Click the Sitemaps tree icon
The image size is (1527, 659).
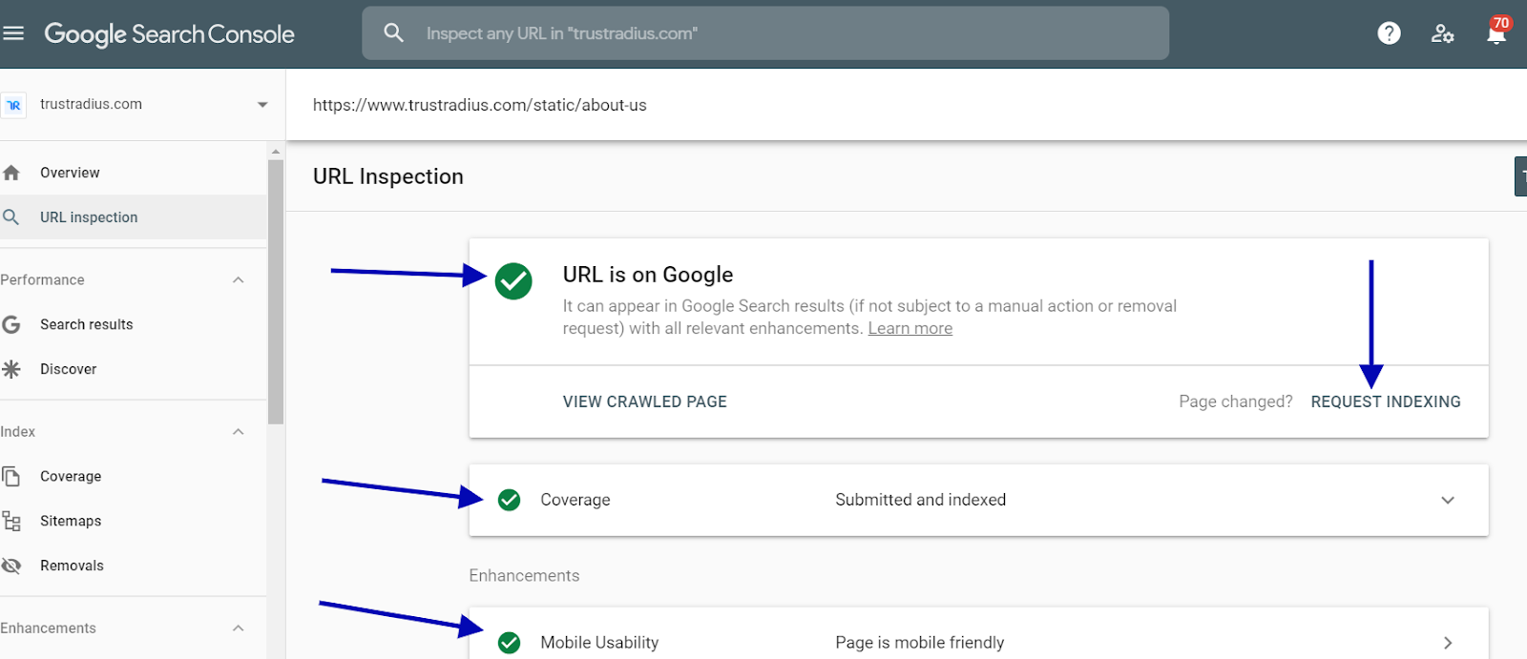coord(11,521)
